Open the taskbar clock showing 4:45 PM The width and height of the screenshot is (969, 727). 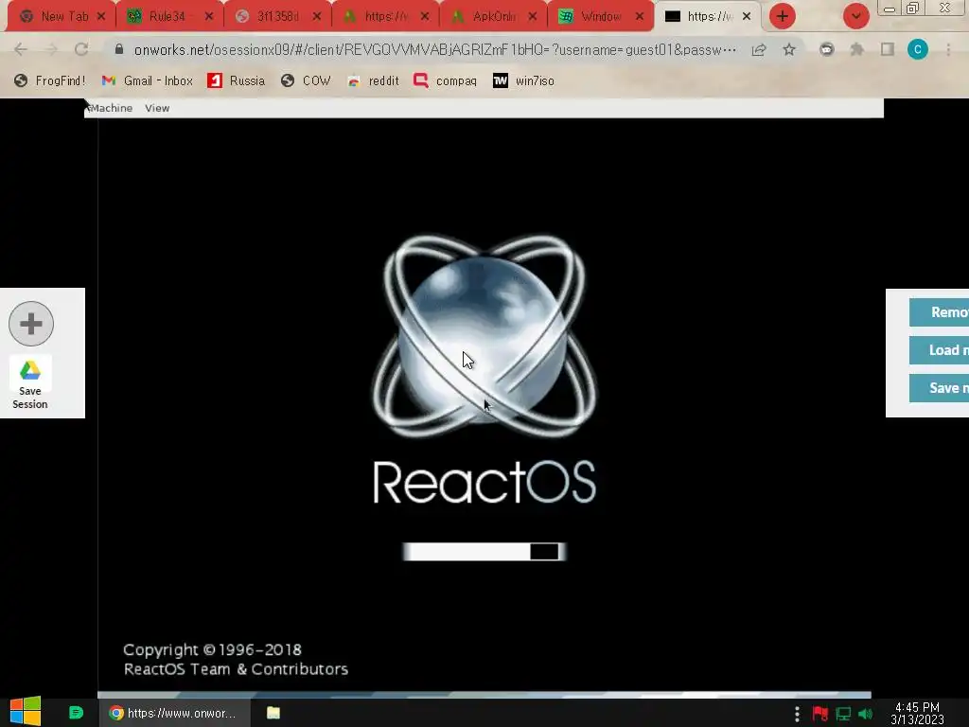pyautogui.click(x=917, y=714)
